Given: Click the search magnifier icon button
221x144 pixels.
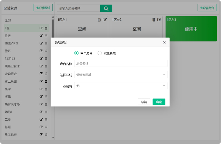Looking at the screenshot, I should 106,8.
